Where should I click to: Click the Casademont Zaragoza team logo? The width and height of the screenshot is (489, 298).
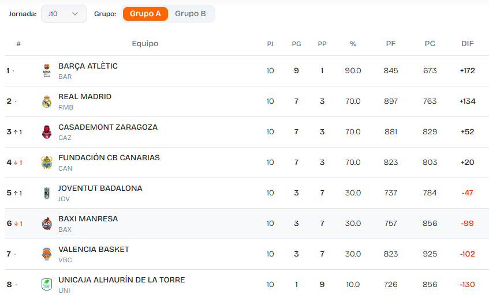[47, 132]
